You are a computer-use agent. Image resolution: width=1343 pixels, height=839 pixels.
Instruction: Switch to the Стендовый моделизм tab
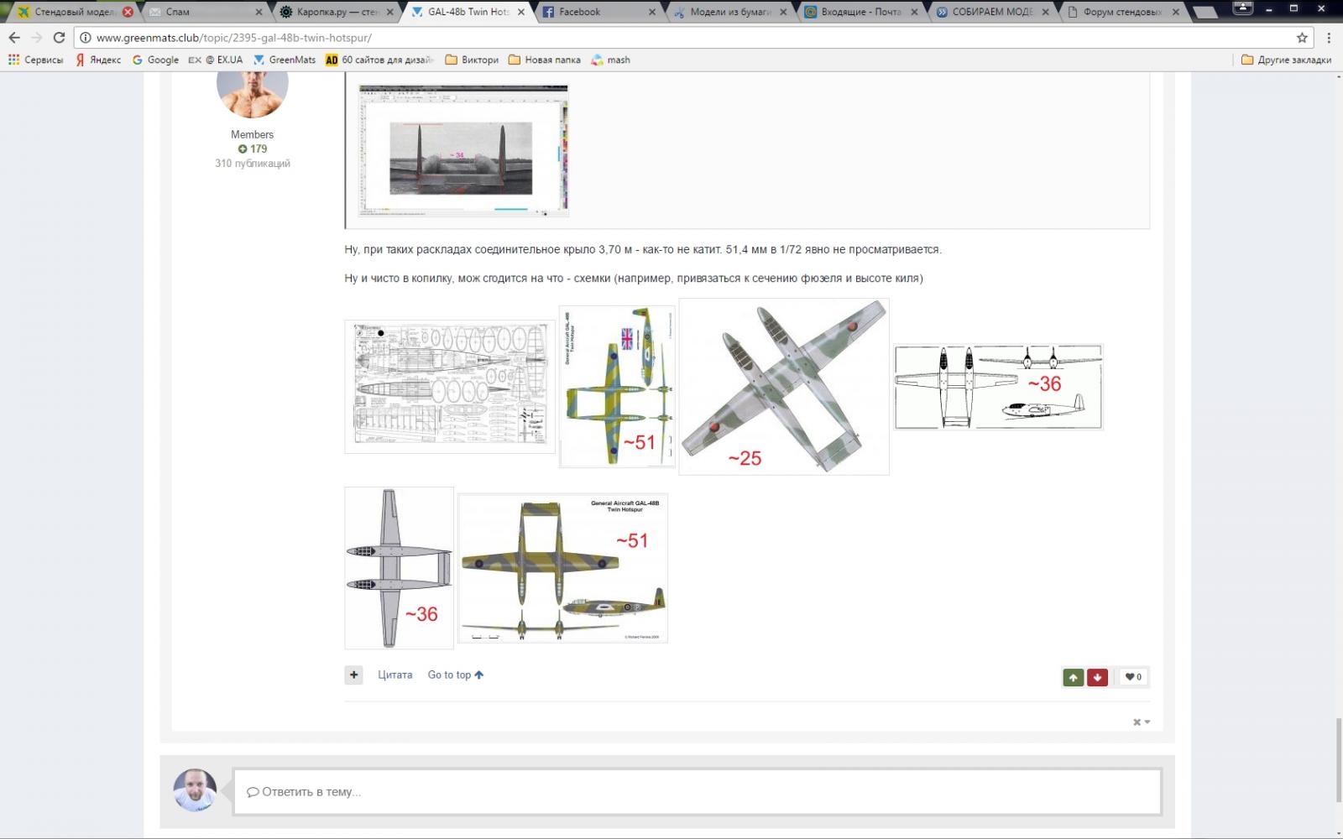(67, 12)
